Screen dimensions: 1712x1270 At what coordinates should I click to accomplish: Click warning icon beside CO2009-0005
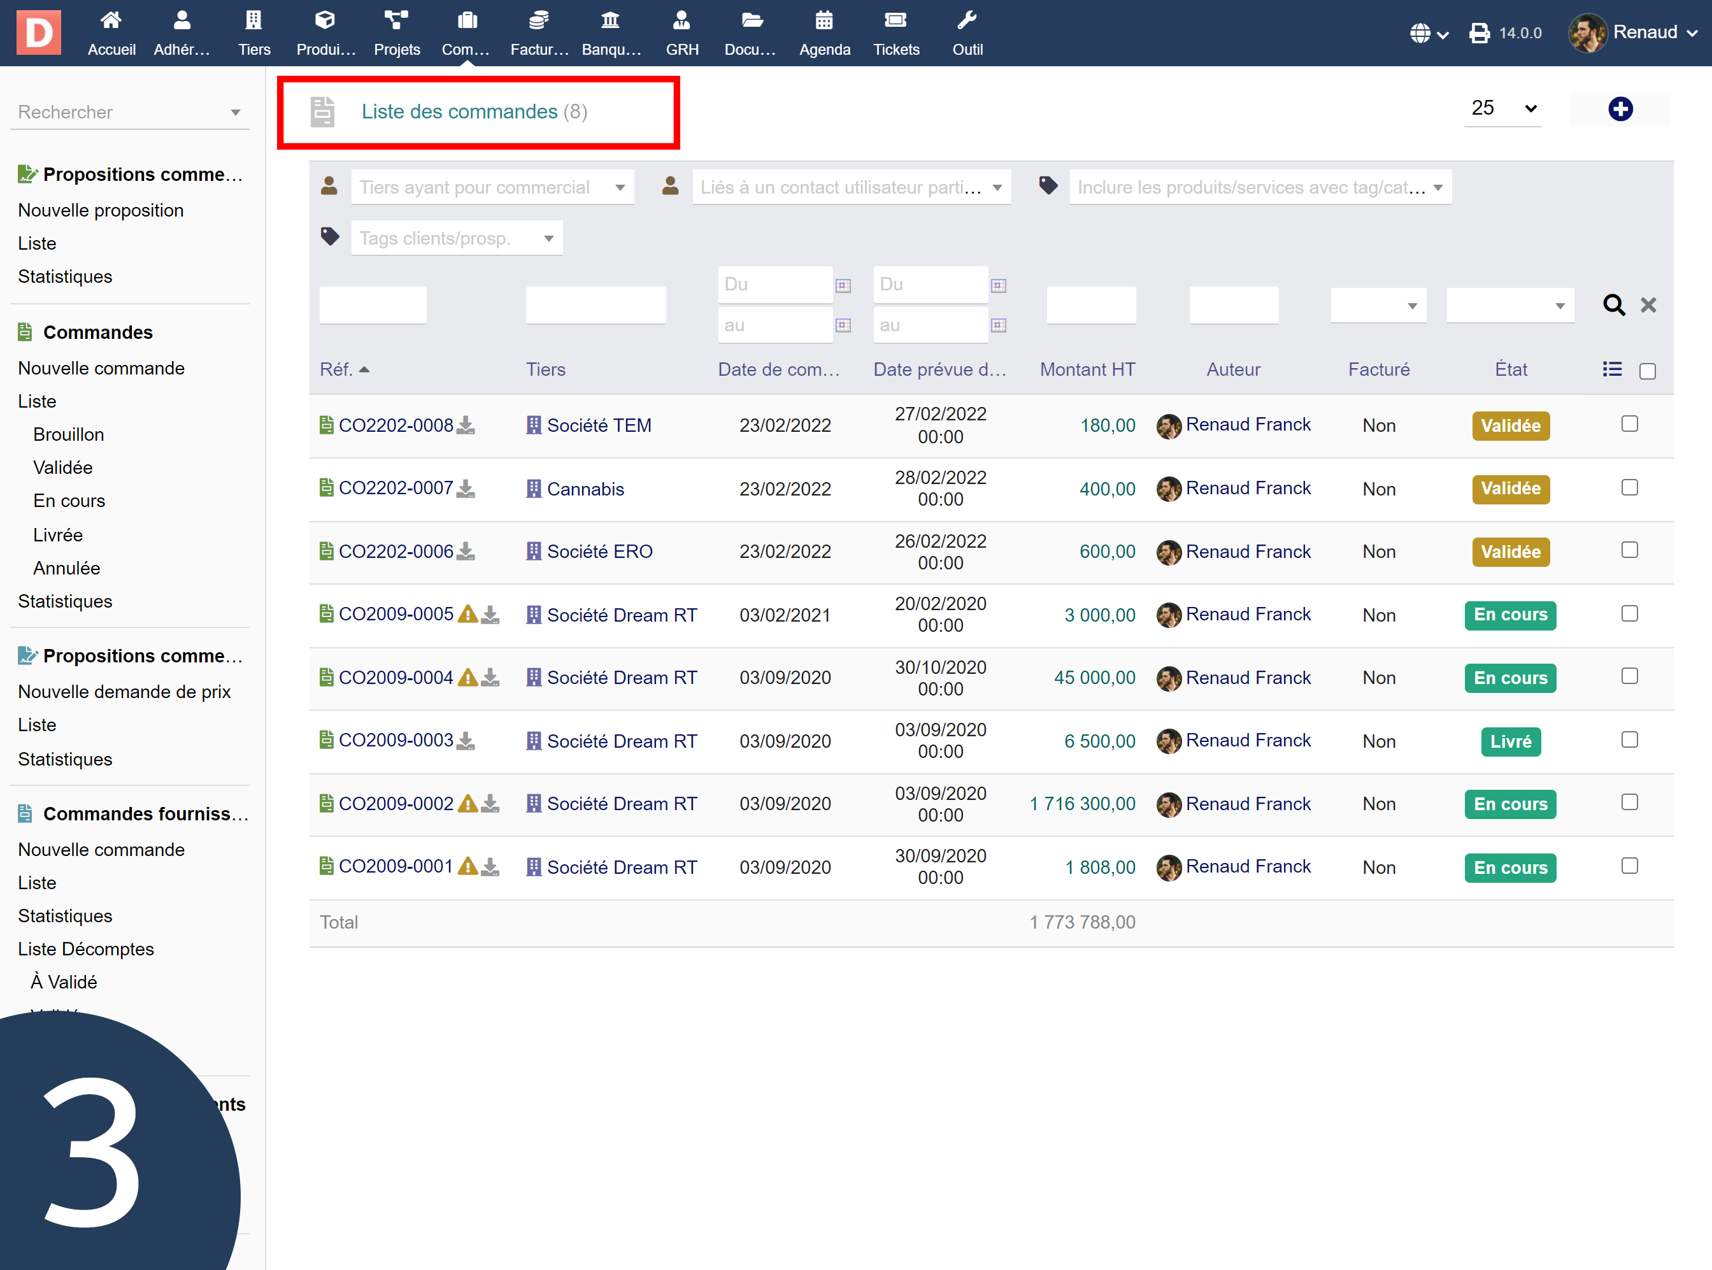[467, 614]
